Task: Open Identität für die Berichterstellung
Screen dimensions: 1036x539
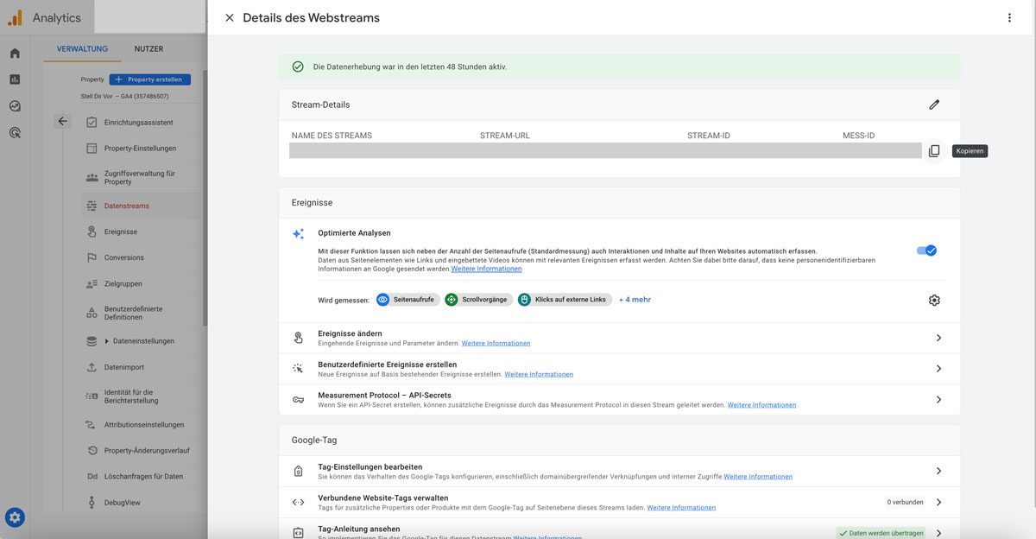Action: point(130,396)
